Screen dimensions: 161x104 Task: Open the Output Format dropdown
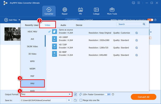(x=46, y=94)
